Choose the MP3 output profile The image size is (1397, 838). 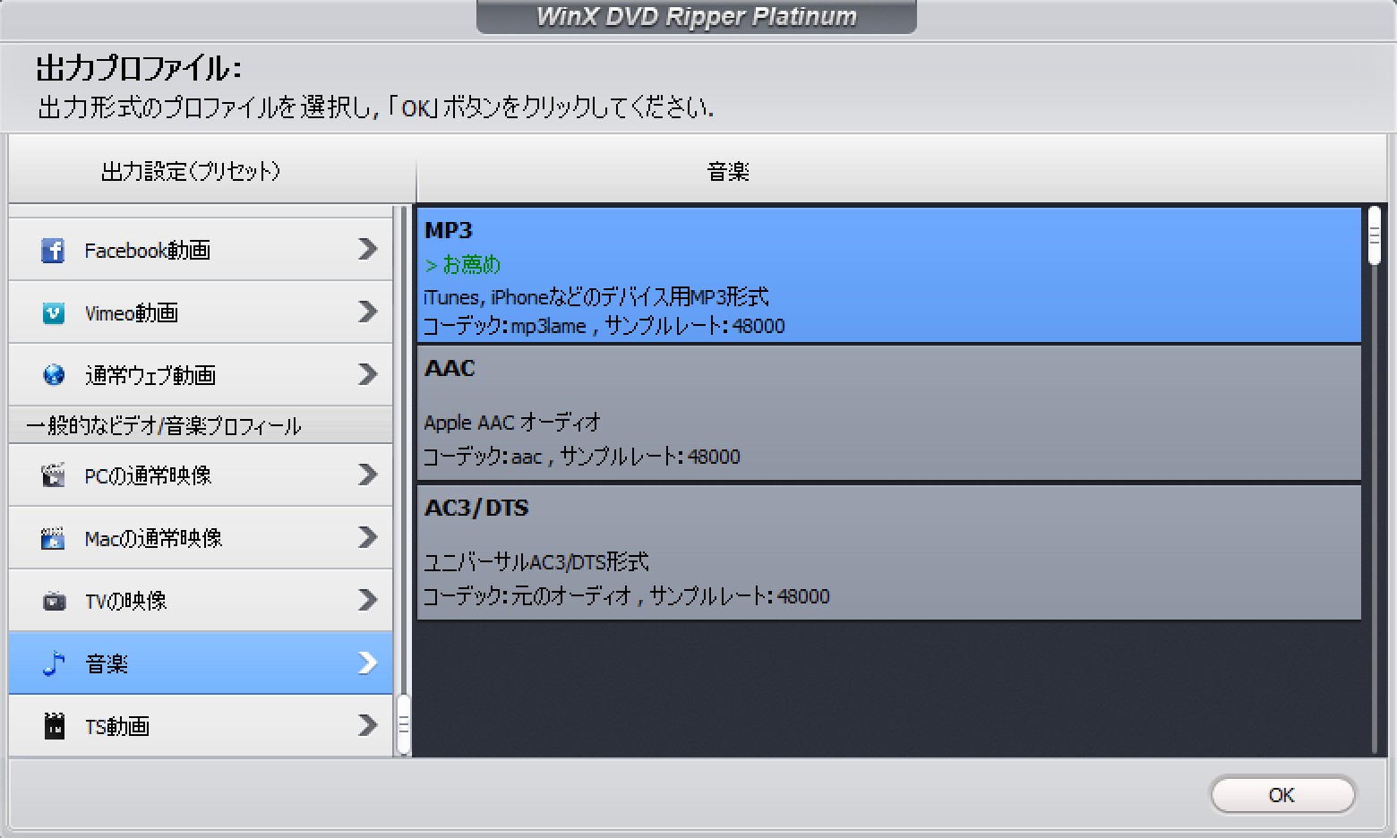coord(889,275)
